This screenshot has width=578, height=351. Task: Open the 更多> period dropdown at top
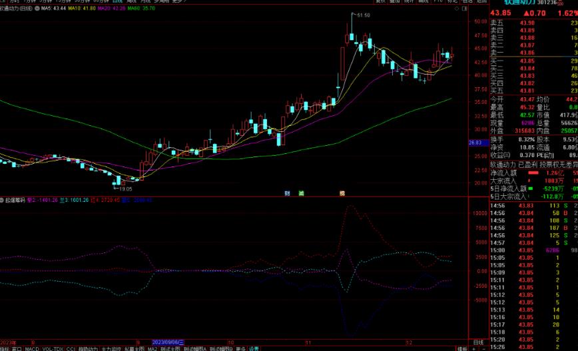[180, 1]
